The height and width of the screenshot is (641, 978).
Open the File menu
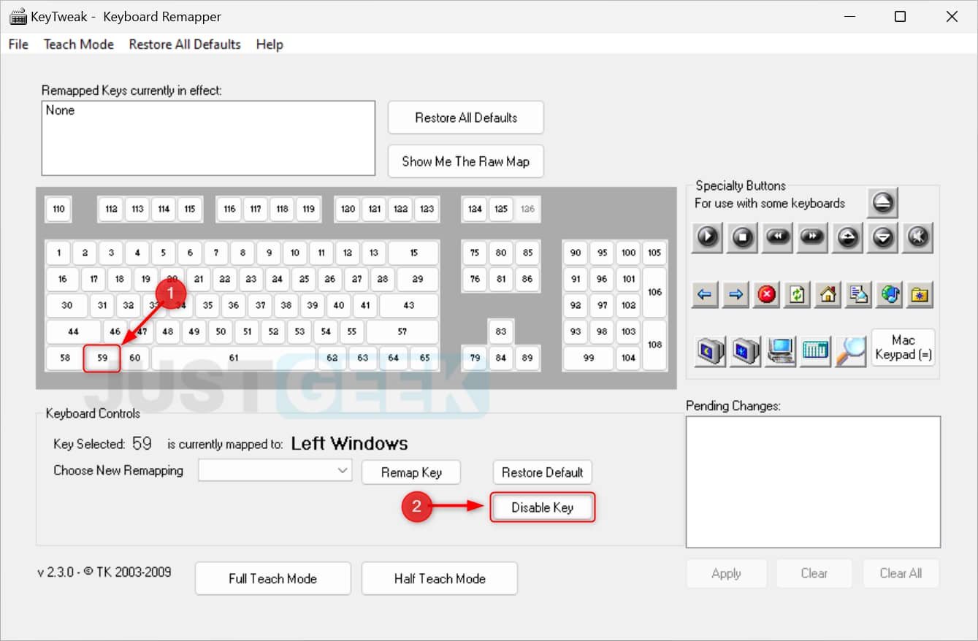(x=18, y=45)
